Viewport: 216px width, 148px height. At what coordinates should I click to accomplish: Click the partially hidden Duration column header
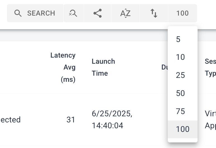pos(164,67)
